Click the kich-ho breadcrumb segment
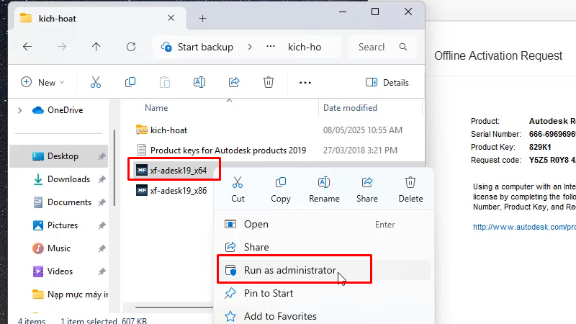This screenshot has width=576, height=324. click(305, 47)
